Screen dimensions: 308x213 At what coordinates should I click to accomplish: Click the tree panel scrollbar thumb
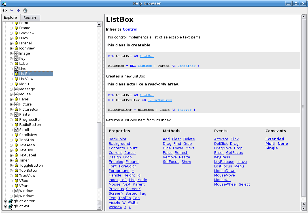99,155
